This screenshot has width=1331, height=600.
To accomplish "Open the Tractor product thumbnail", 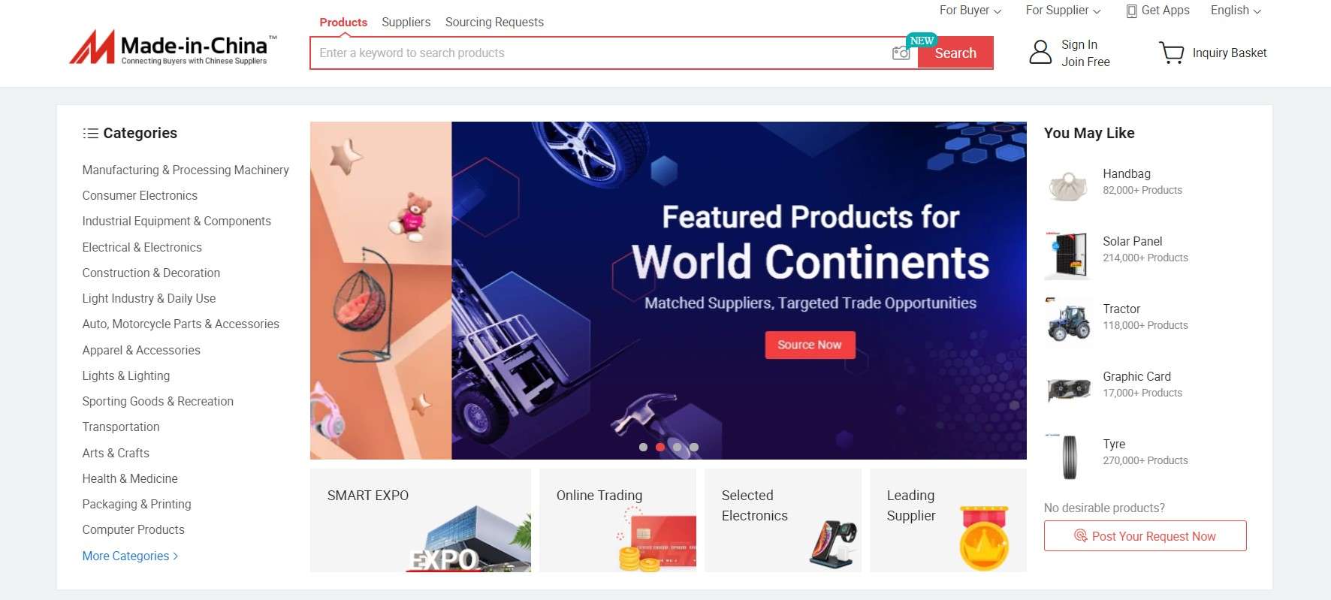I will click(x=1068, y=320).
